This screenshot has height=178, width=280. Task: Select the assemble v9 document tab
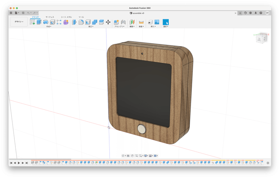pos(137,13)
